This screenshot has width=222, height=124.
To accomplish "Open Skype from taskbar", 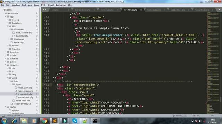I will click(75, 121).
